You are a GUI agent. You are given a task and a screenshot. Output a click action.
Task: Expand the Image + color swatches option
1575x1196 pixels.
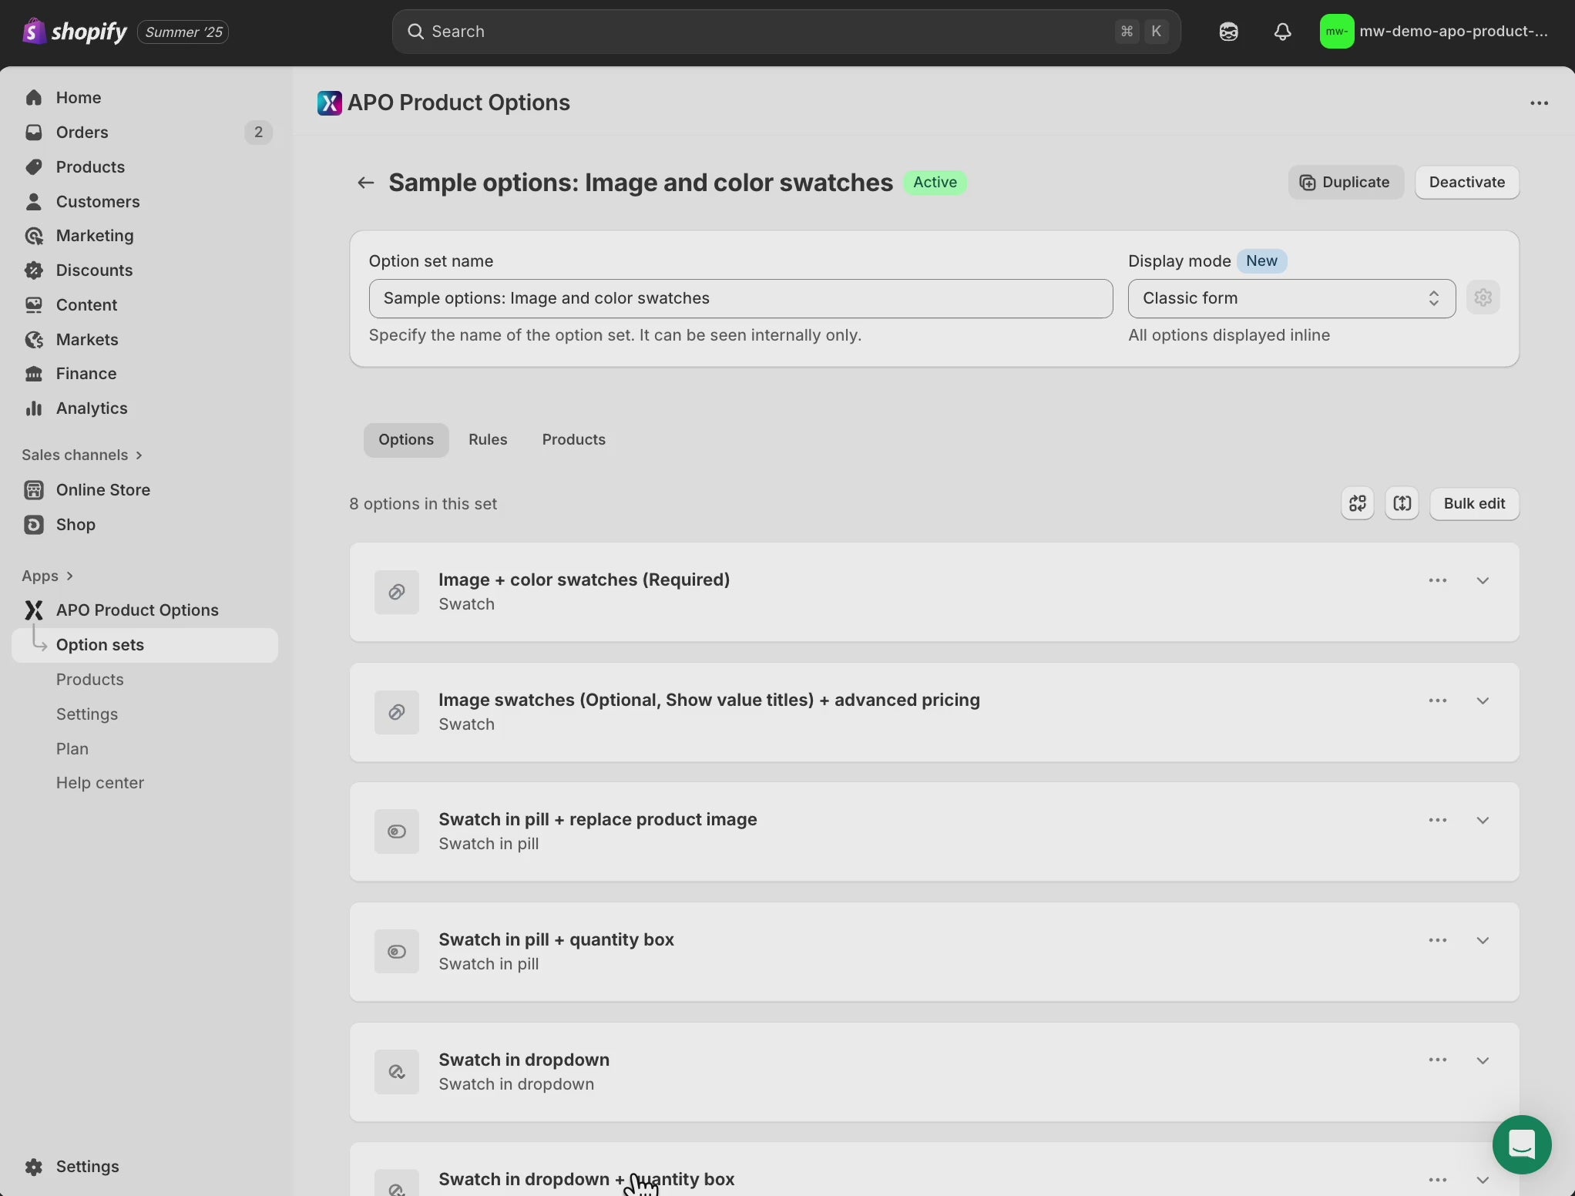tap(1483, 580)
